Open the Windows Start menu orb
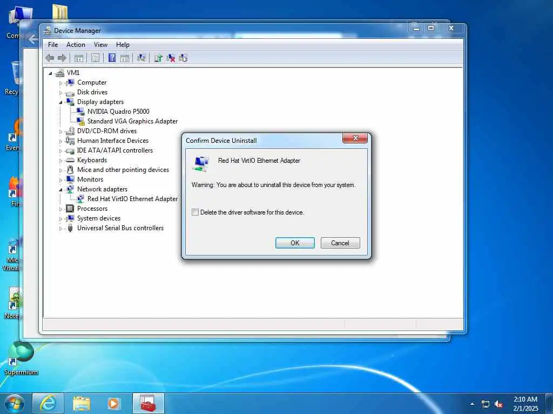Screen dimensions: 553x414 (x=15, y=403)
